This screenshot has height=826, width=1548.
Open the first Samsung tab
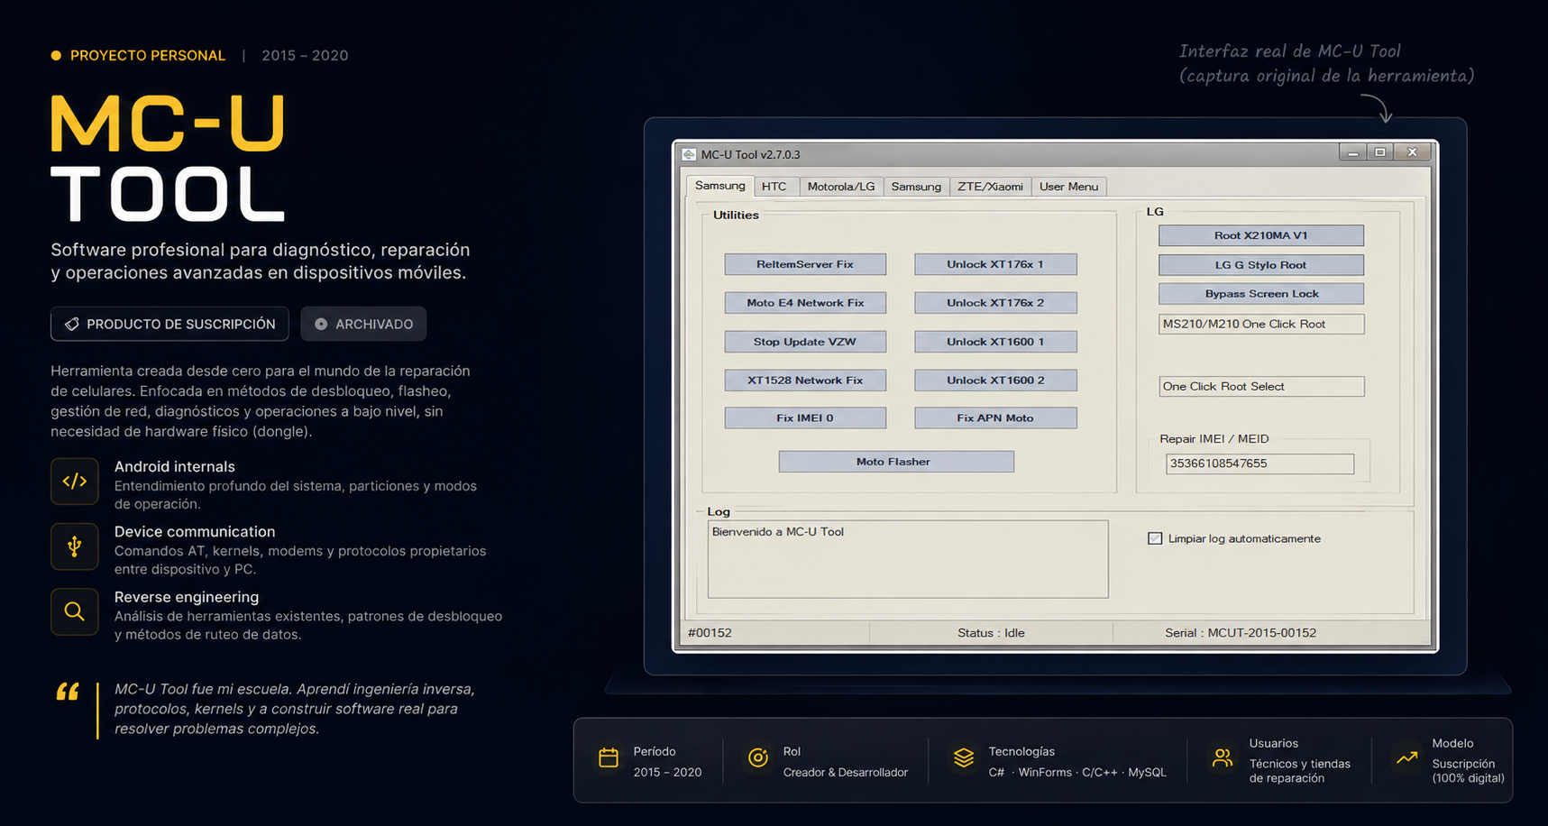pyautogui.click(x=719, y=185)
